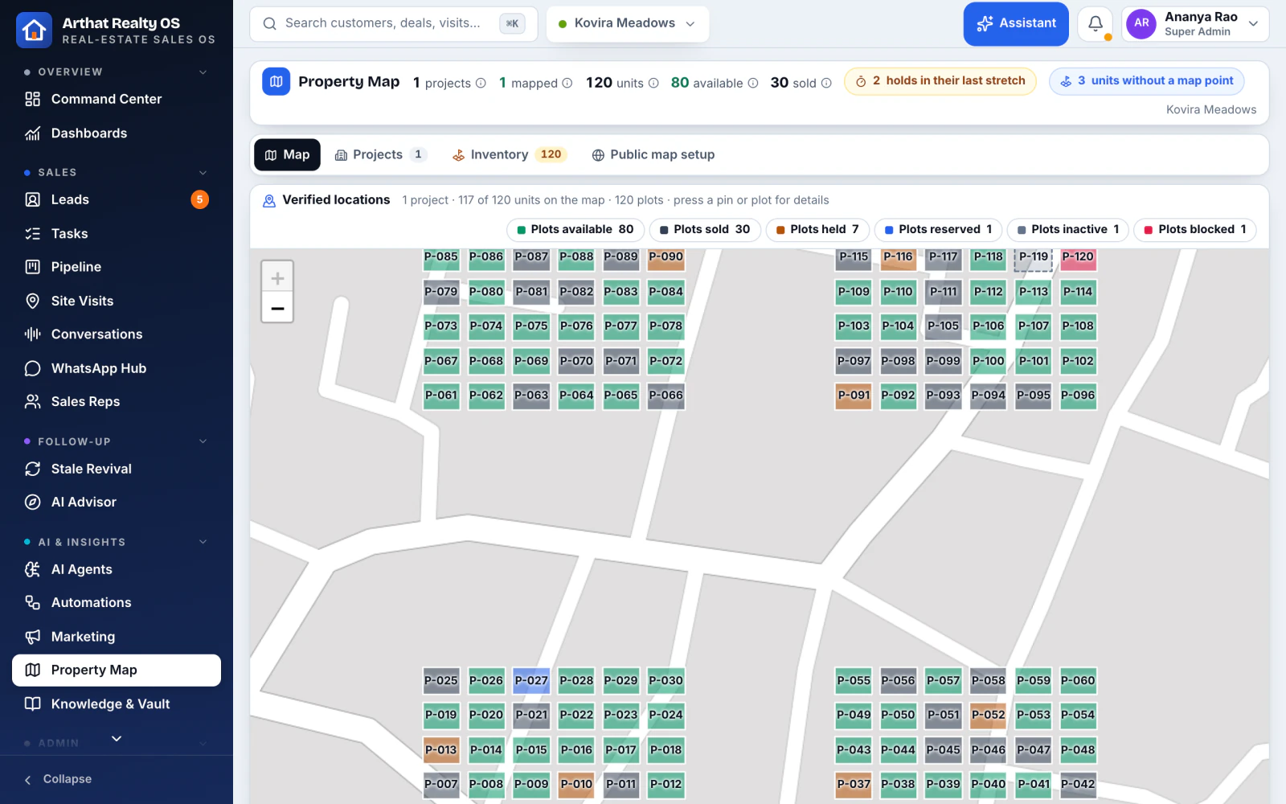Show info icon next to mapped
This screenshot has width=1286, height=804.
click(x=567, y=83)
